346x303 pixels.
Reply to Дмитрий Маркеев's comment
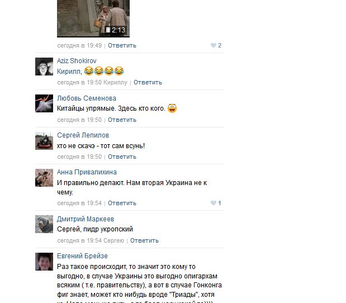click(x=144, y=241)
